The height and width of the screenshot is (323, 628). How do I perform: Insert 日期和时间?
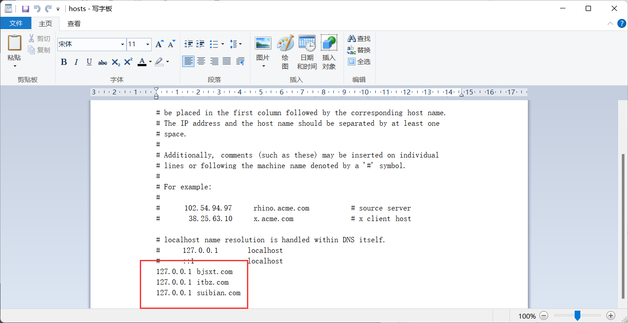click(307, 52)
